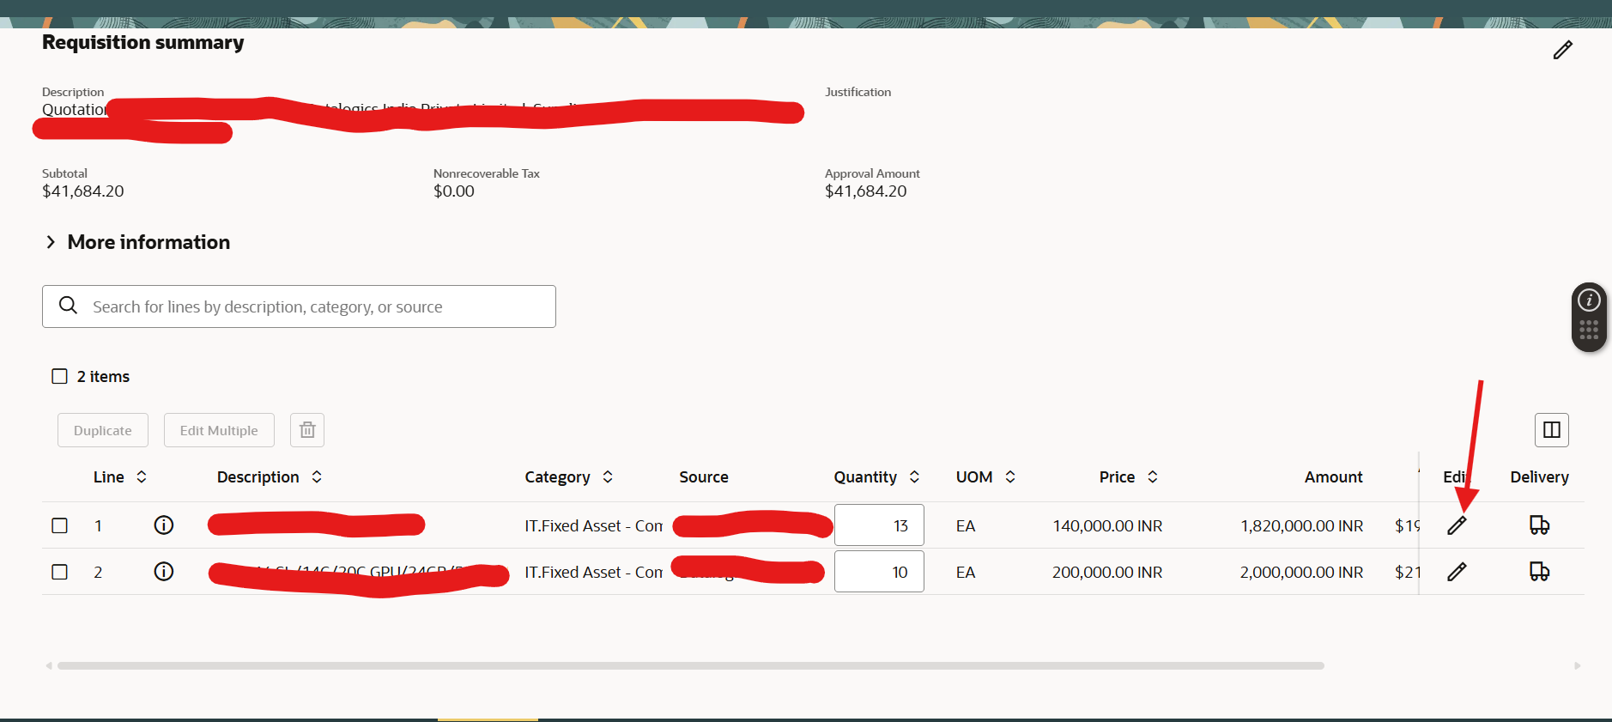Click the horizontal scrollbar under the table
Image resolution: width=1612 pixels, height=722 pixels.
click(x=691, y=665)
